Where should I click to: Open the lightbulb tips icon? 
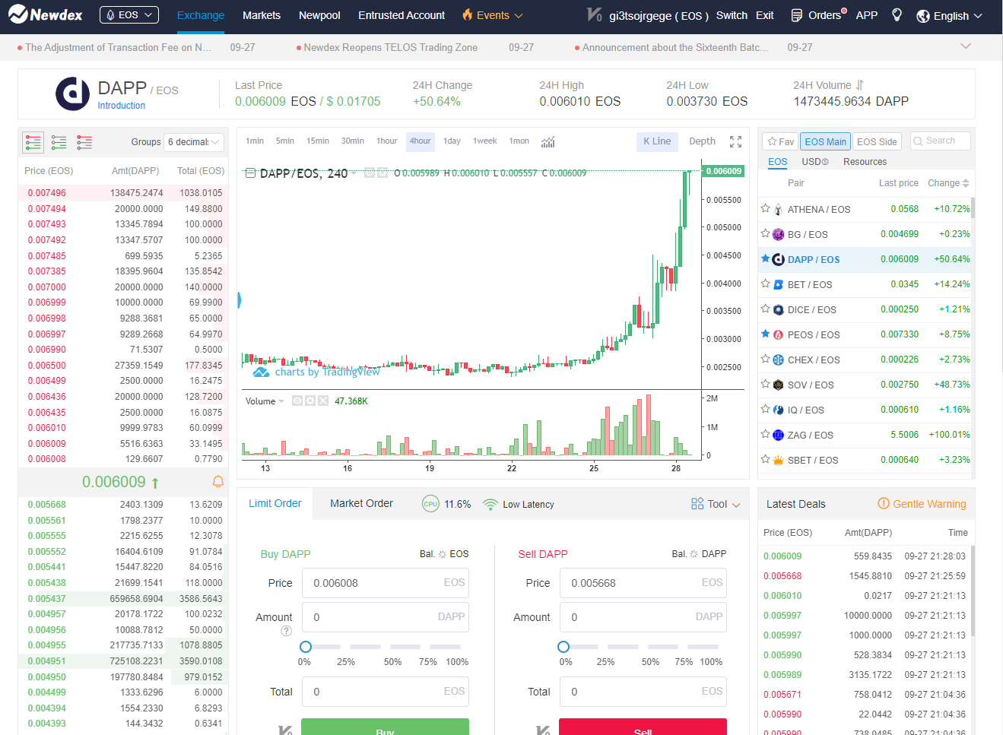[x=897, y=15]
